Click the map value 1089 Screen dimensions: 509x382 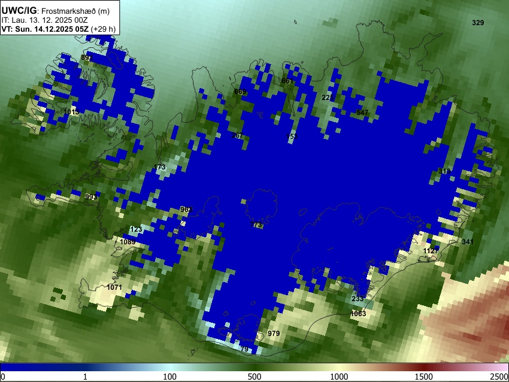click(128, 242)
